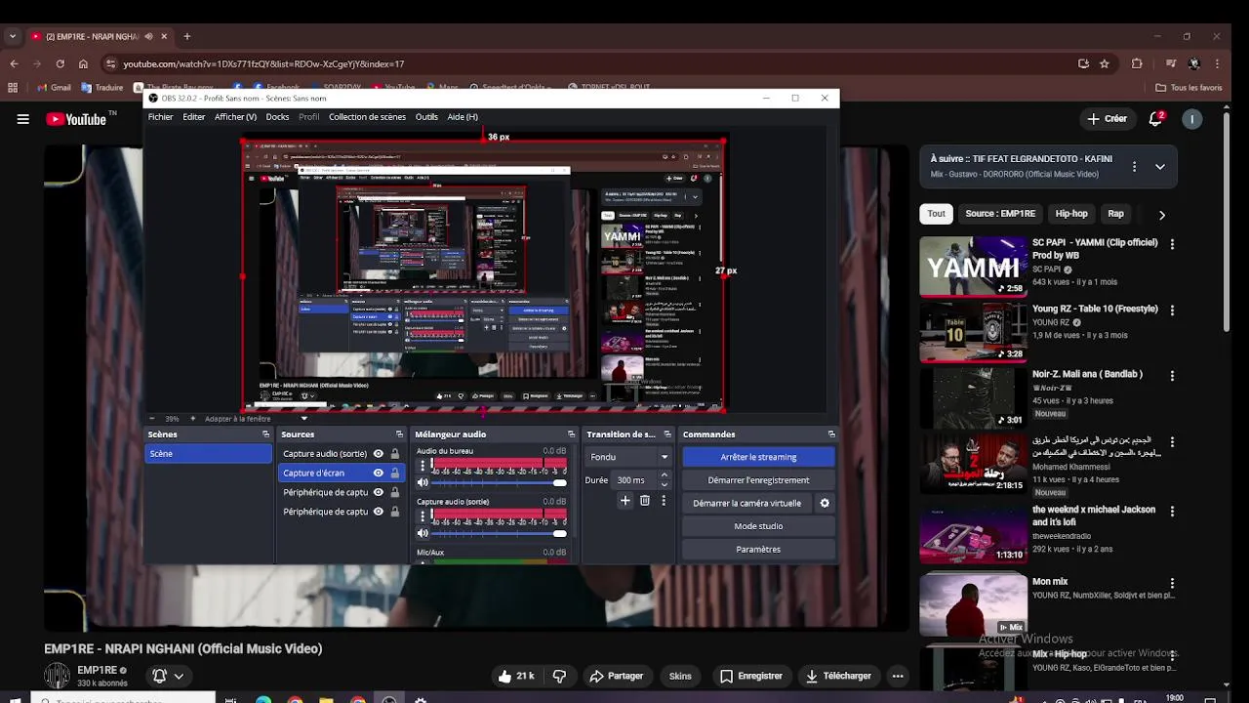Open virtual camera settings gear

(x=825, y=503)
